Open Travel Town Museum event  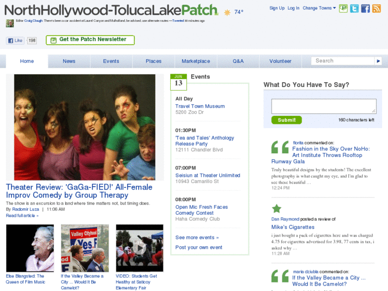coord(200,106)
